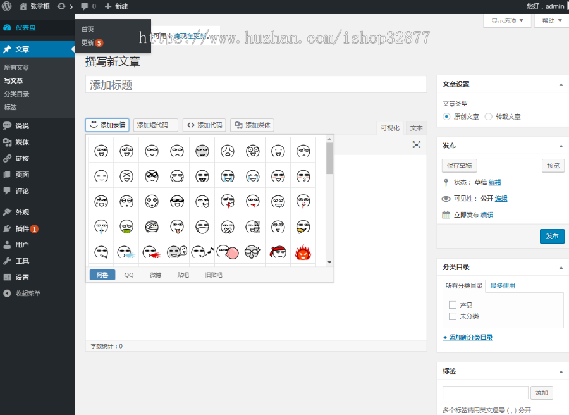This screenshot has width=569, height=415.
Task: Click the 预览 preview button
Action: click(x=553, y=166)
